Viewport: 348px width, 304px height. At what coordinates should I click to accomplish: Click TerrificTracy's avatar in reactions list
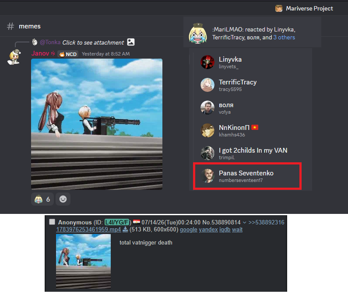click(x=207, y=85)
